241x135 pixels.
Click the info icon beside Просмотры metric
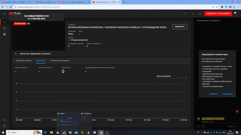click(x=72, y=67)
